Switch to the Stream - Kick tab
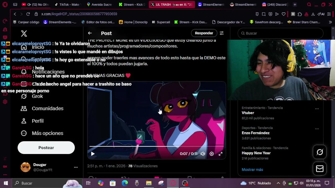This screenshot has height=188, width=335. click(x=132, y=4)
